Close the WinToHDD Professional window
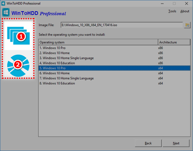This screenshot has height=151, width=193. [186, 4]
